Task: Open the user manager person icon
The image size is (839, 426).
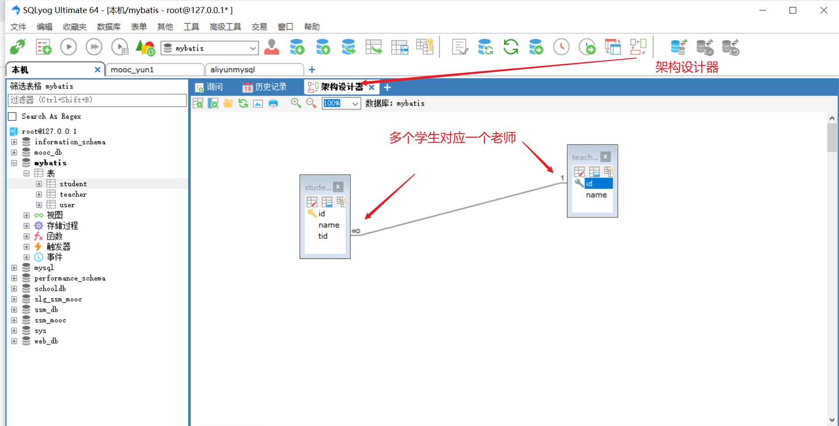Action: [x=271, y=47]
